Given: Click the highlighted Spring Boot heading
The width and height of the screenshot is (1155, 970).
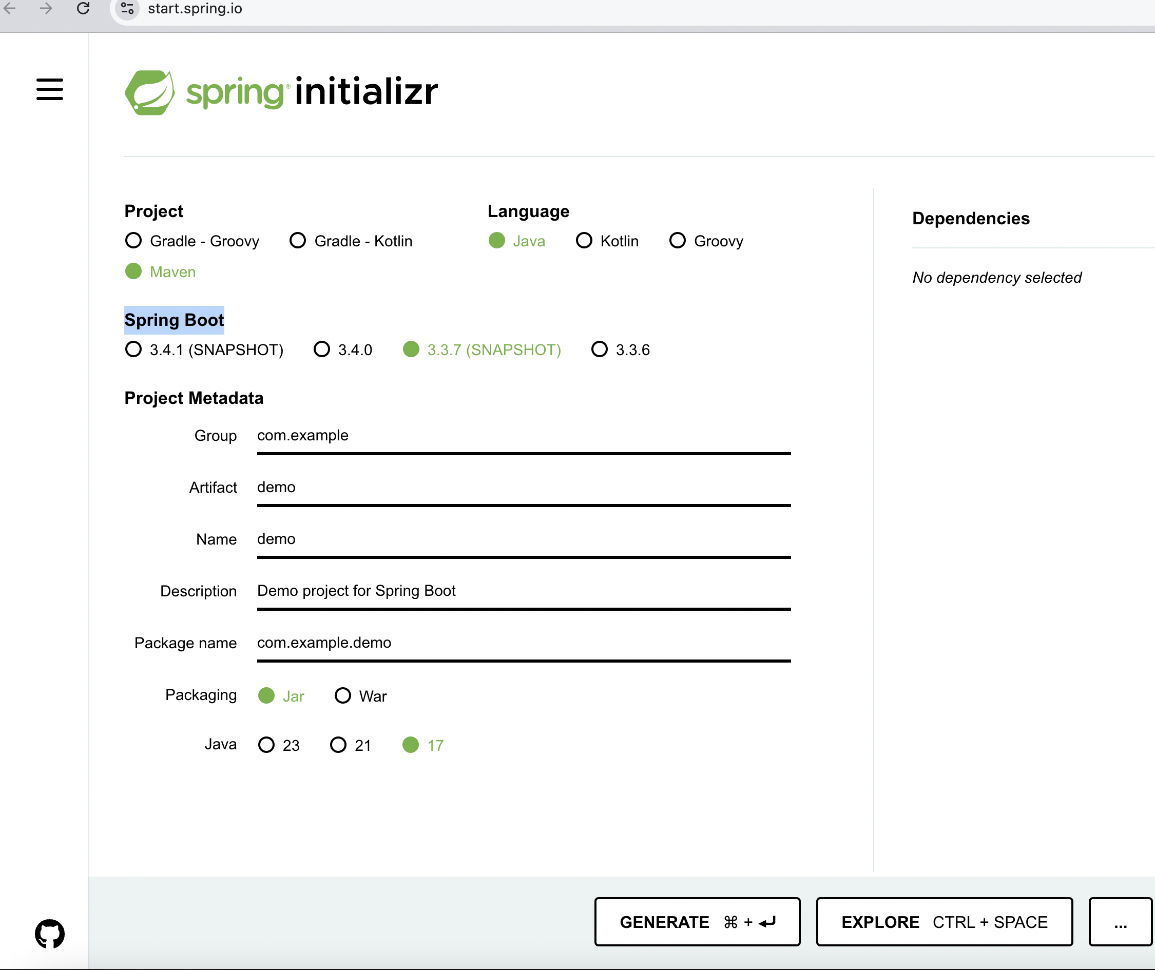Looking at the screenshot, I should coord(175,320).
